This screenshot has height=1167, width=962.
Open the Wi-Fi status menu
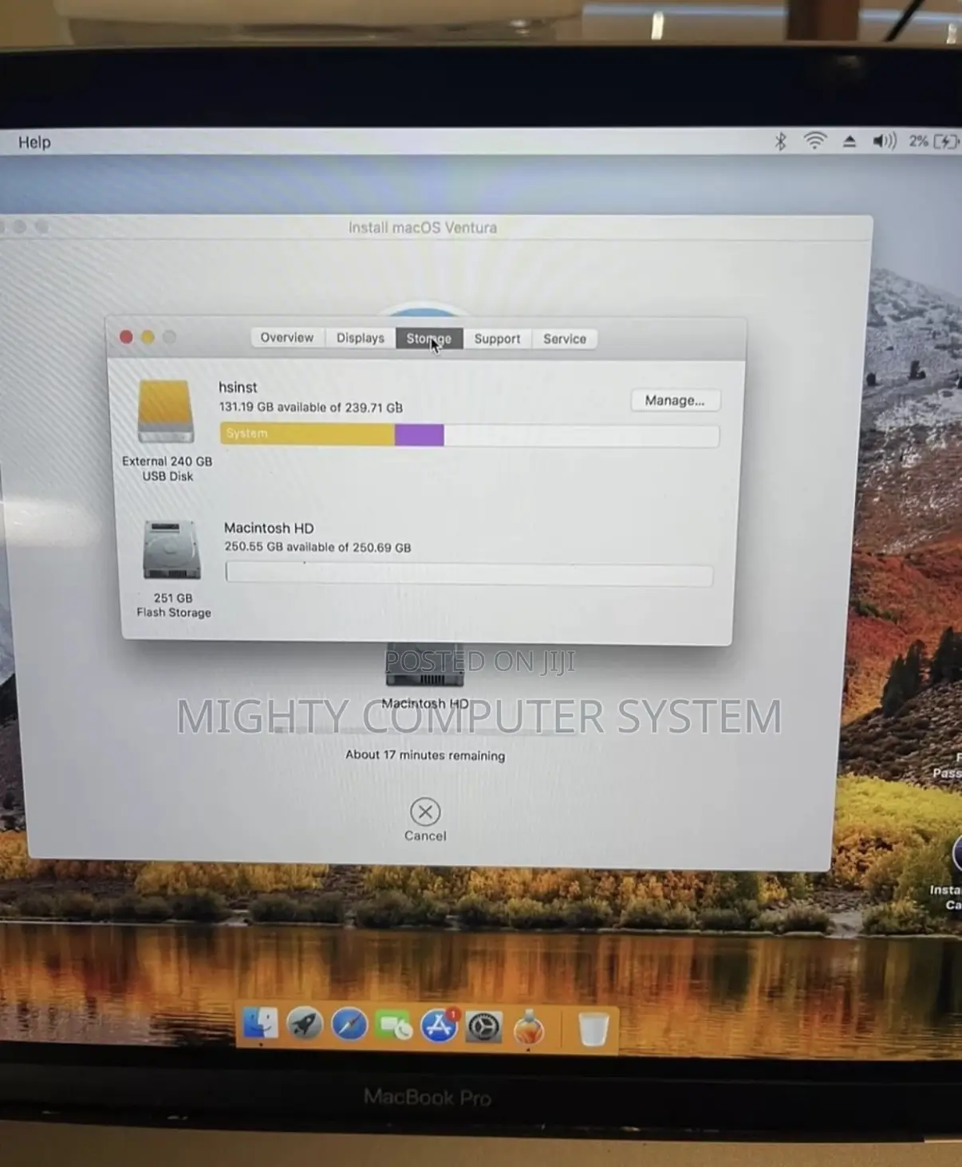(814, 141)
